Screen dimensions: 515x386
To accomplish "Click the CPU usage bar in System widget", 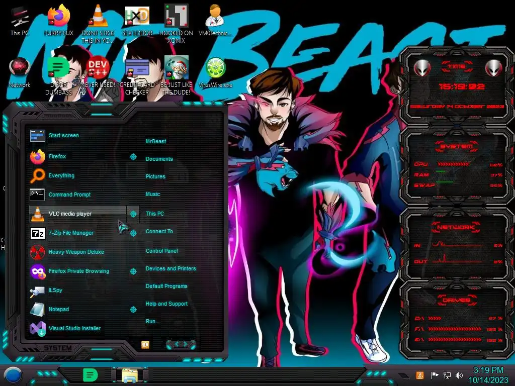I will [x=453, y=164].
